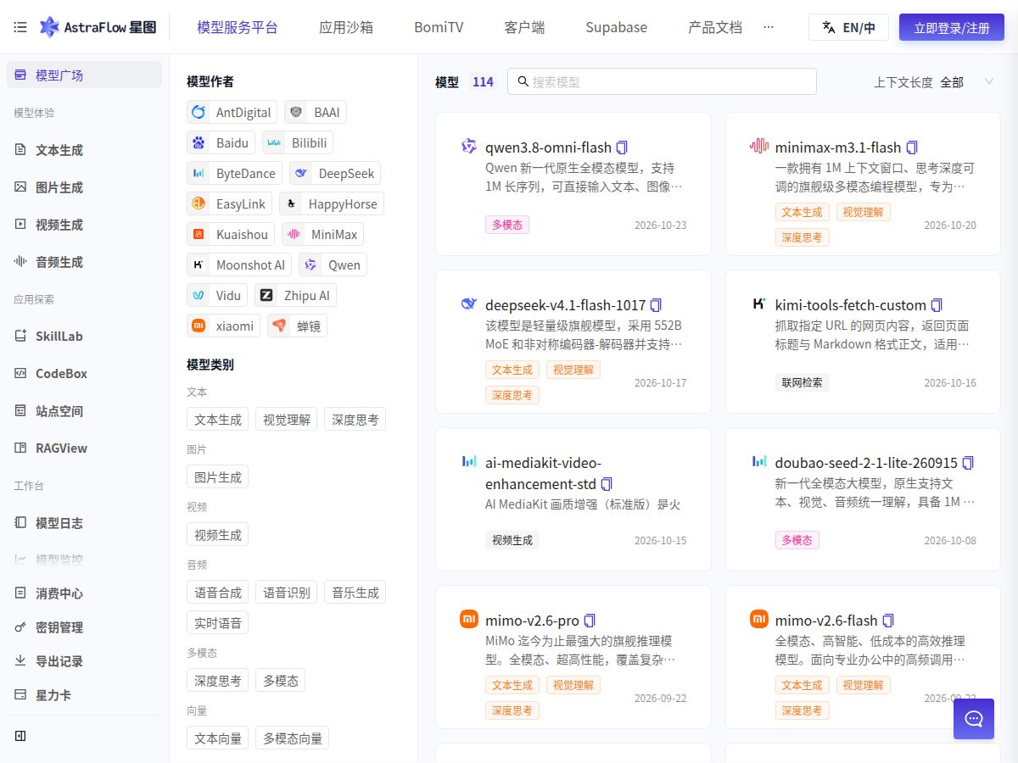Open 图片生成 in the sidebar
Screen dimensions: 1018x763
point(84,187)
